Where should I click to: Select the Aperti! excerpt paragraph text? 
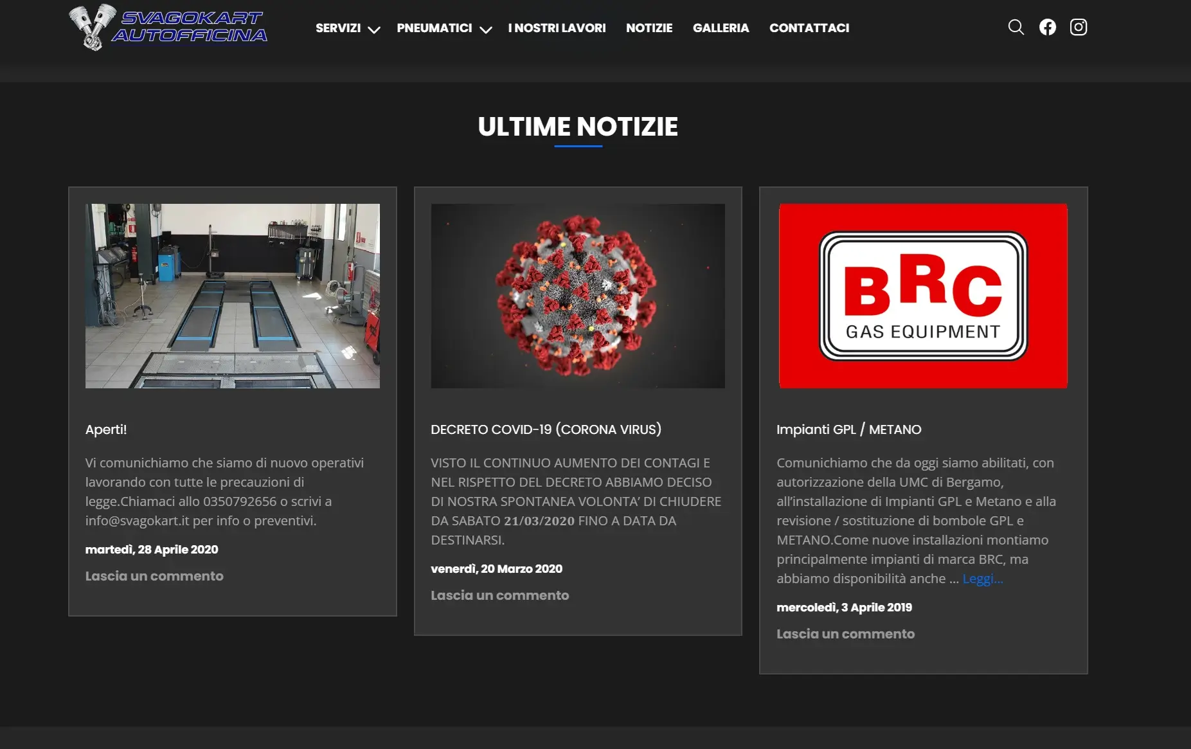tap(225, 492)
